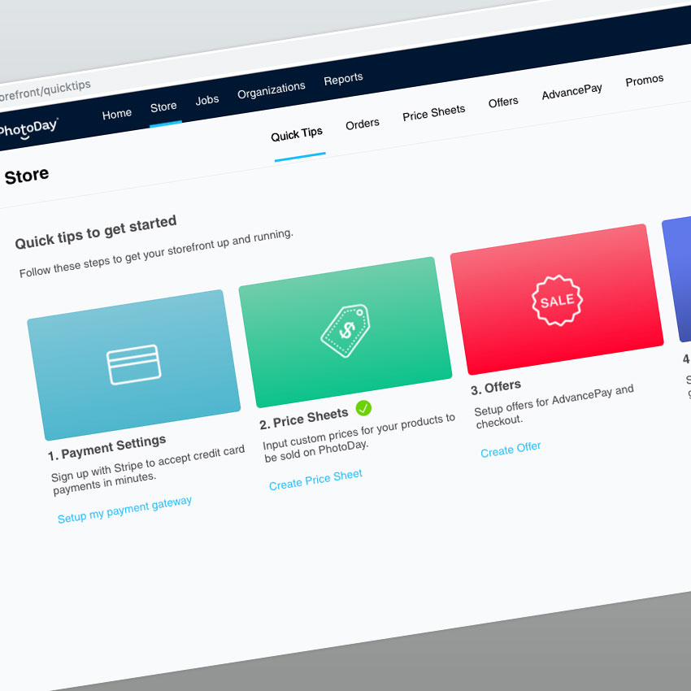This screenshot has width=691, height=691.
Task: Open the Price Sheets tab
Action: pos(434,113)
